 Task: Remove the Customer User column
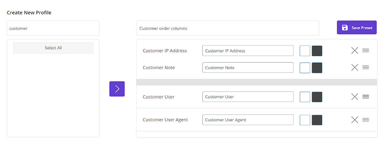click(354, 97)
